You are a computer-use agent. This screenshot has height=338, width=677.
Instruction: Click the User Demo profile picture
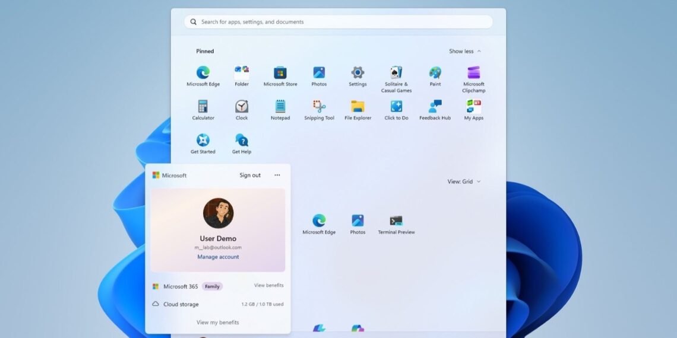point(219,213)
